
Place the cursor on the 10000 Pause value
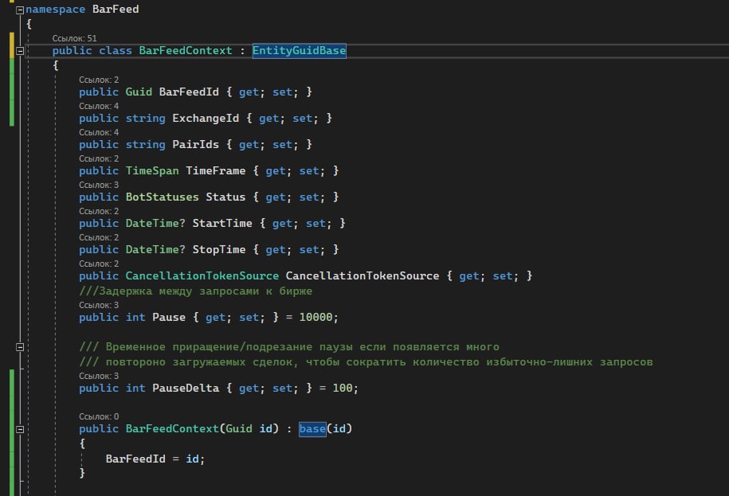click(x=319, y=318)
